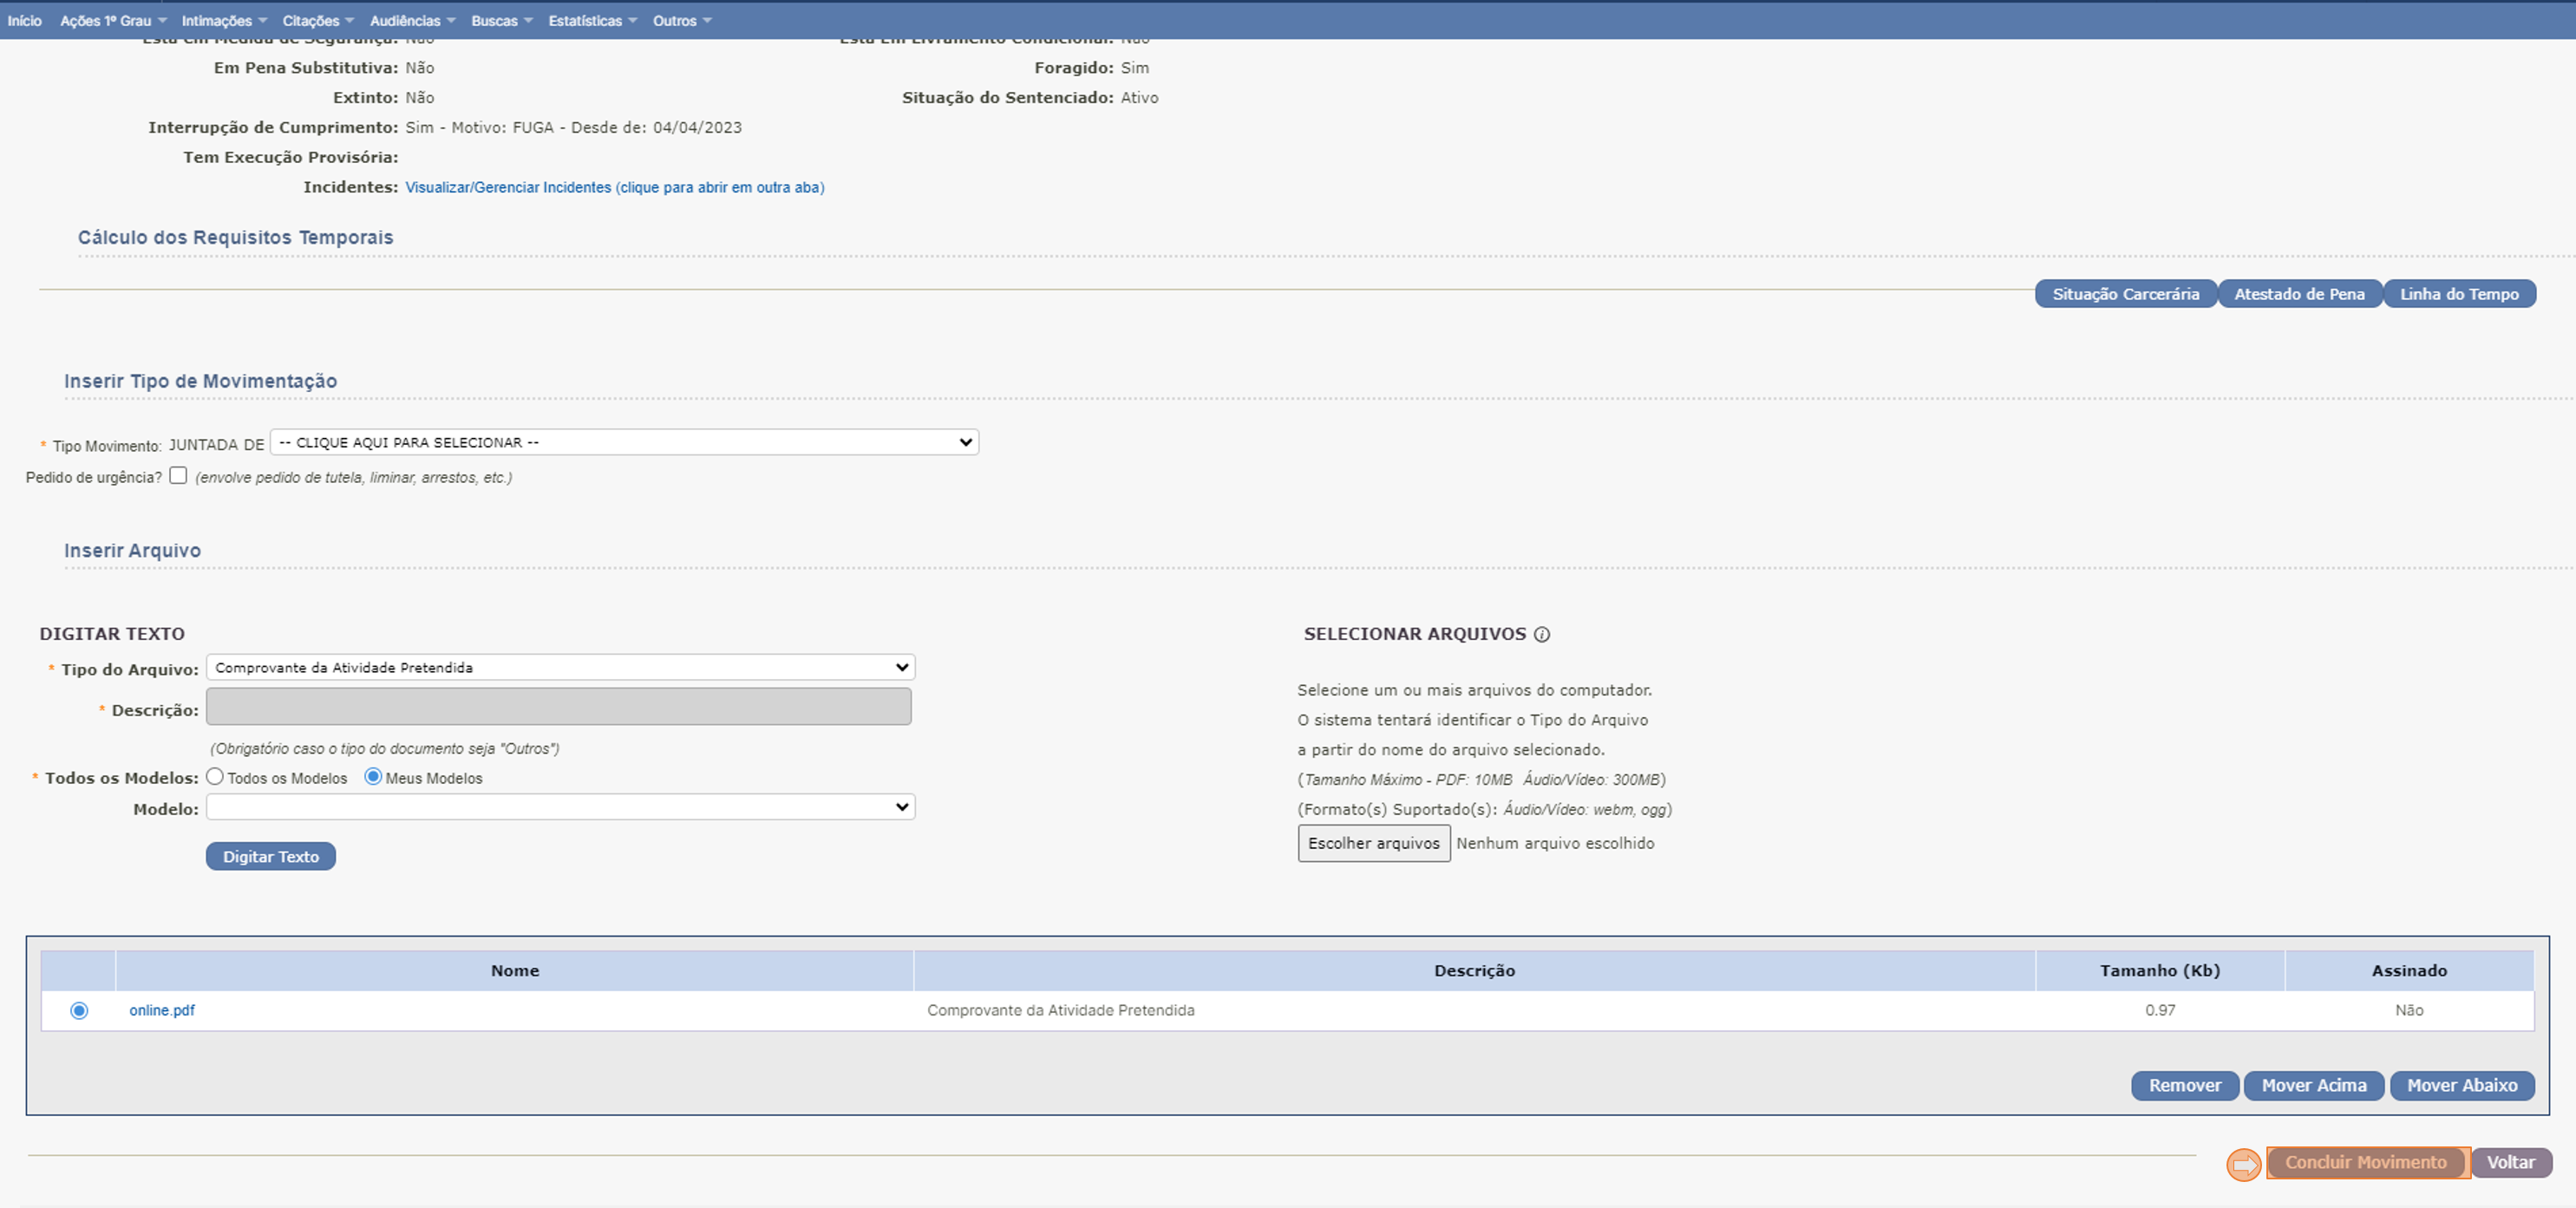Click the Visualizar/Gerenciar Incidentes link

pyautogui.click(x=615, y=187)
